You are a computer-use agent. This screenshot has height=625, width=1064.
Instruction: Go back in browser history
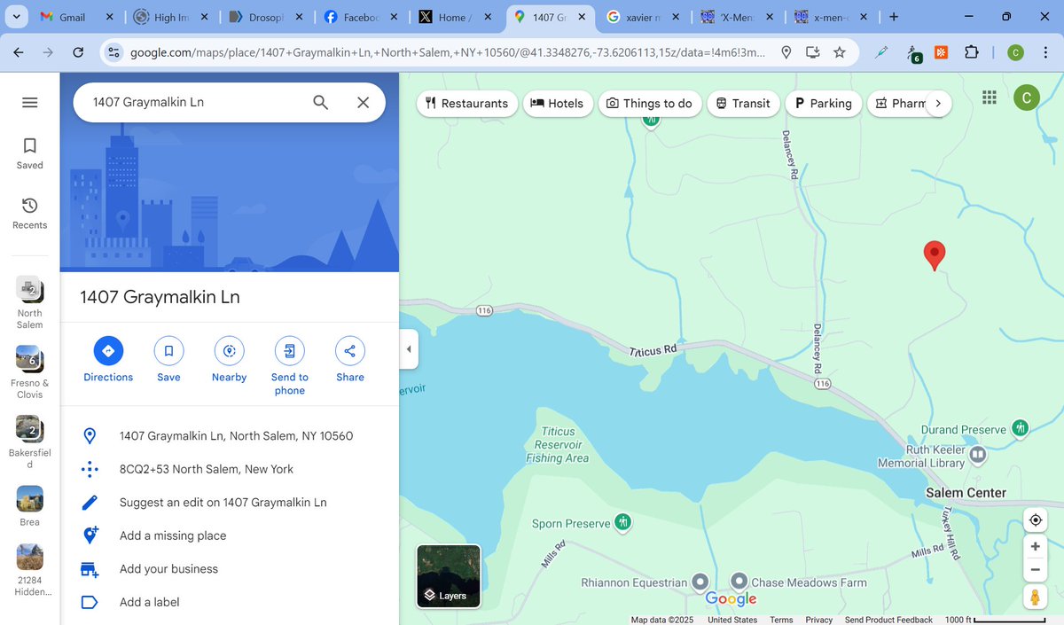(x=19, y=53)
